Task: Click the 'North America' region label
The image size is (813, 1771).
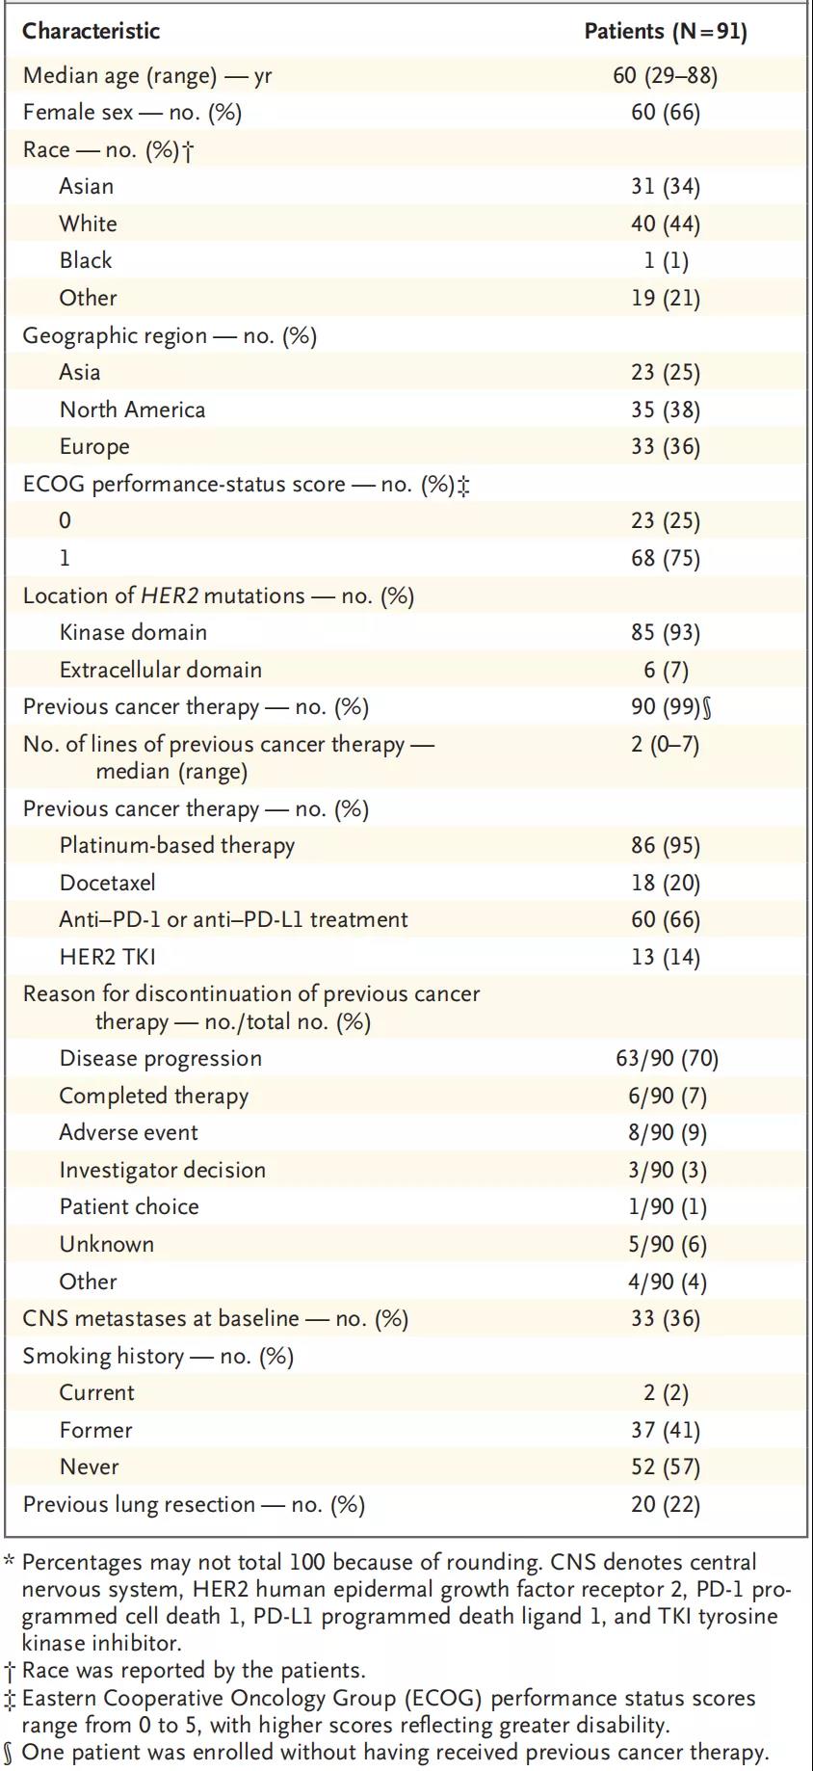Action: point(132,410)
